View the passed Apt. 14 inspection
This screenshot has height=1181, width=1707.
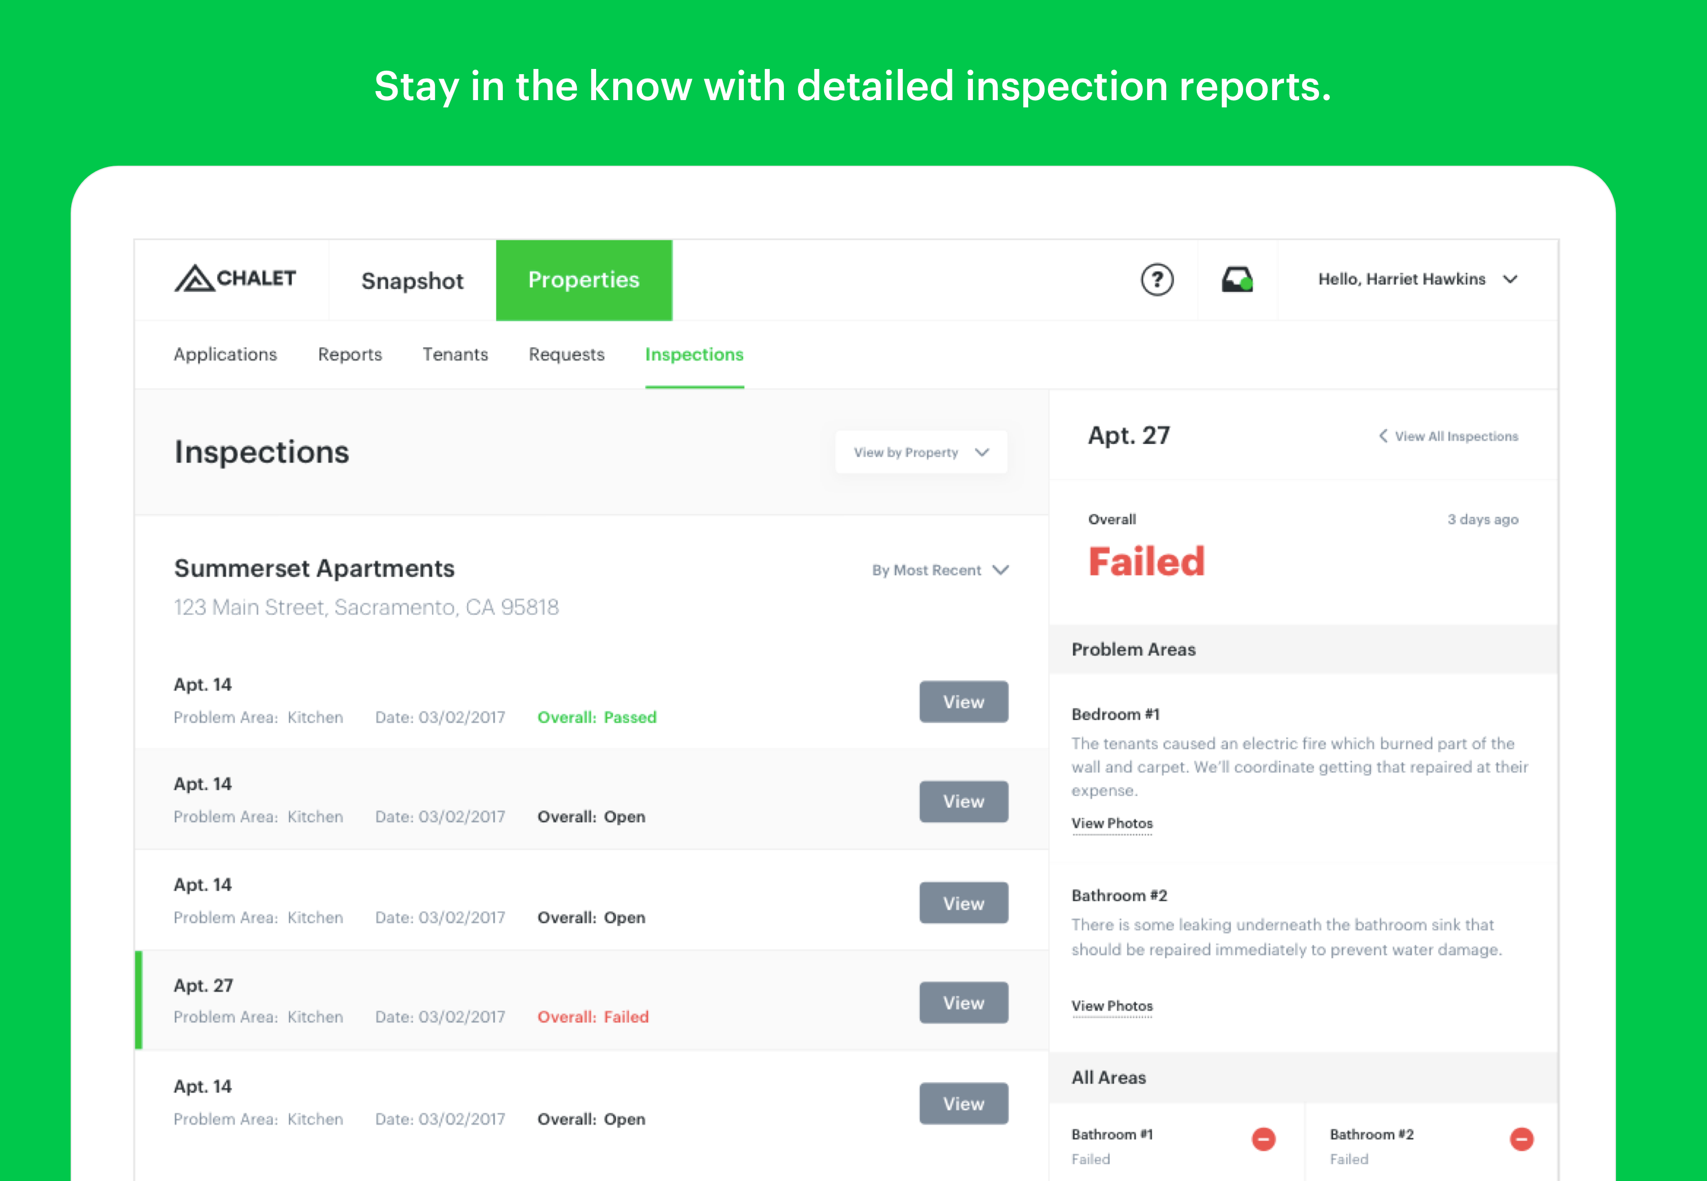coord(963,701)
